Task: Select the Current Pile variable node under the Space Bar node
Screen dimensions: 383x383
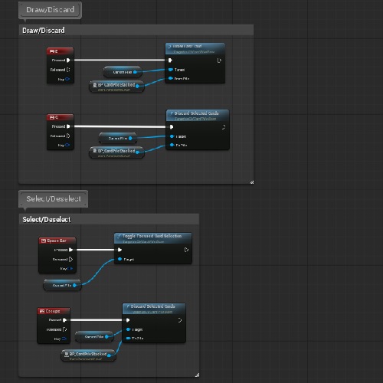Action: click(63, 285)
